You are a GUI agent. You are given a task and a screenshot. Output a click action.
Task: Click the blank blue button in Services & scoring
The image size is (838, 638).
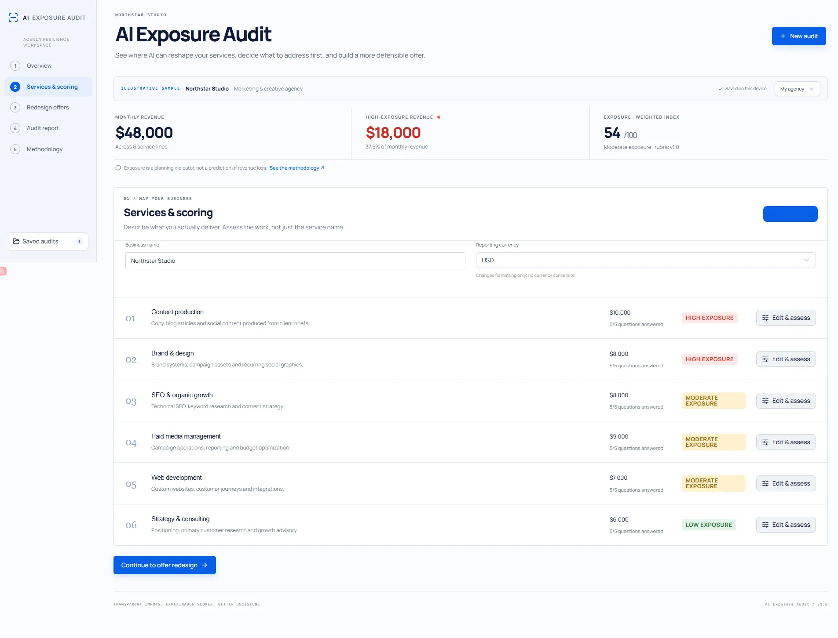click(x=790, y=214)
